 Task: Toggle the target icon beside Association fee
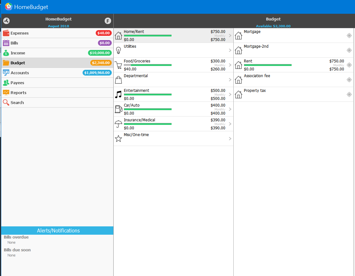pos(349,80)
